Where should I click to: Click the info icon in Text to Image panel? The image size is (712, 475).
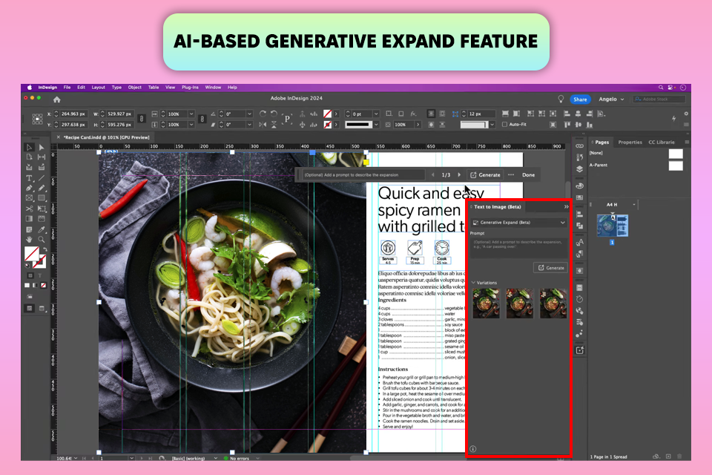click(472, 448)
